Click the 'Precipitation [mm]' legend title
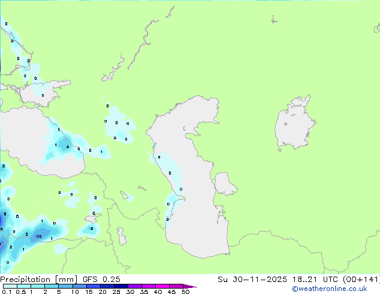Screen dimensions: 380x294 39,280
